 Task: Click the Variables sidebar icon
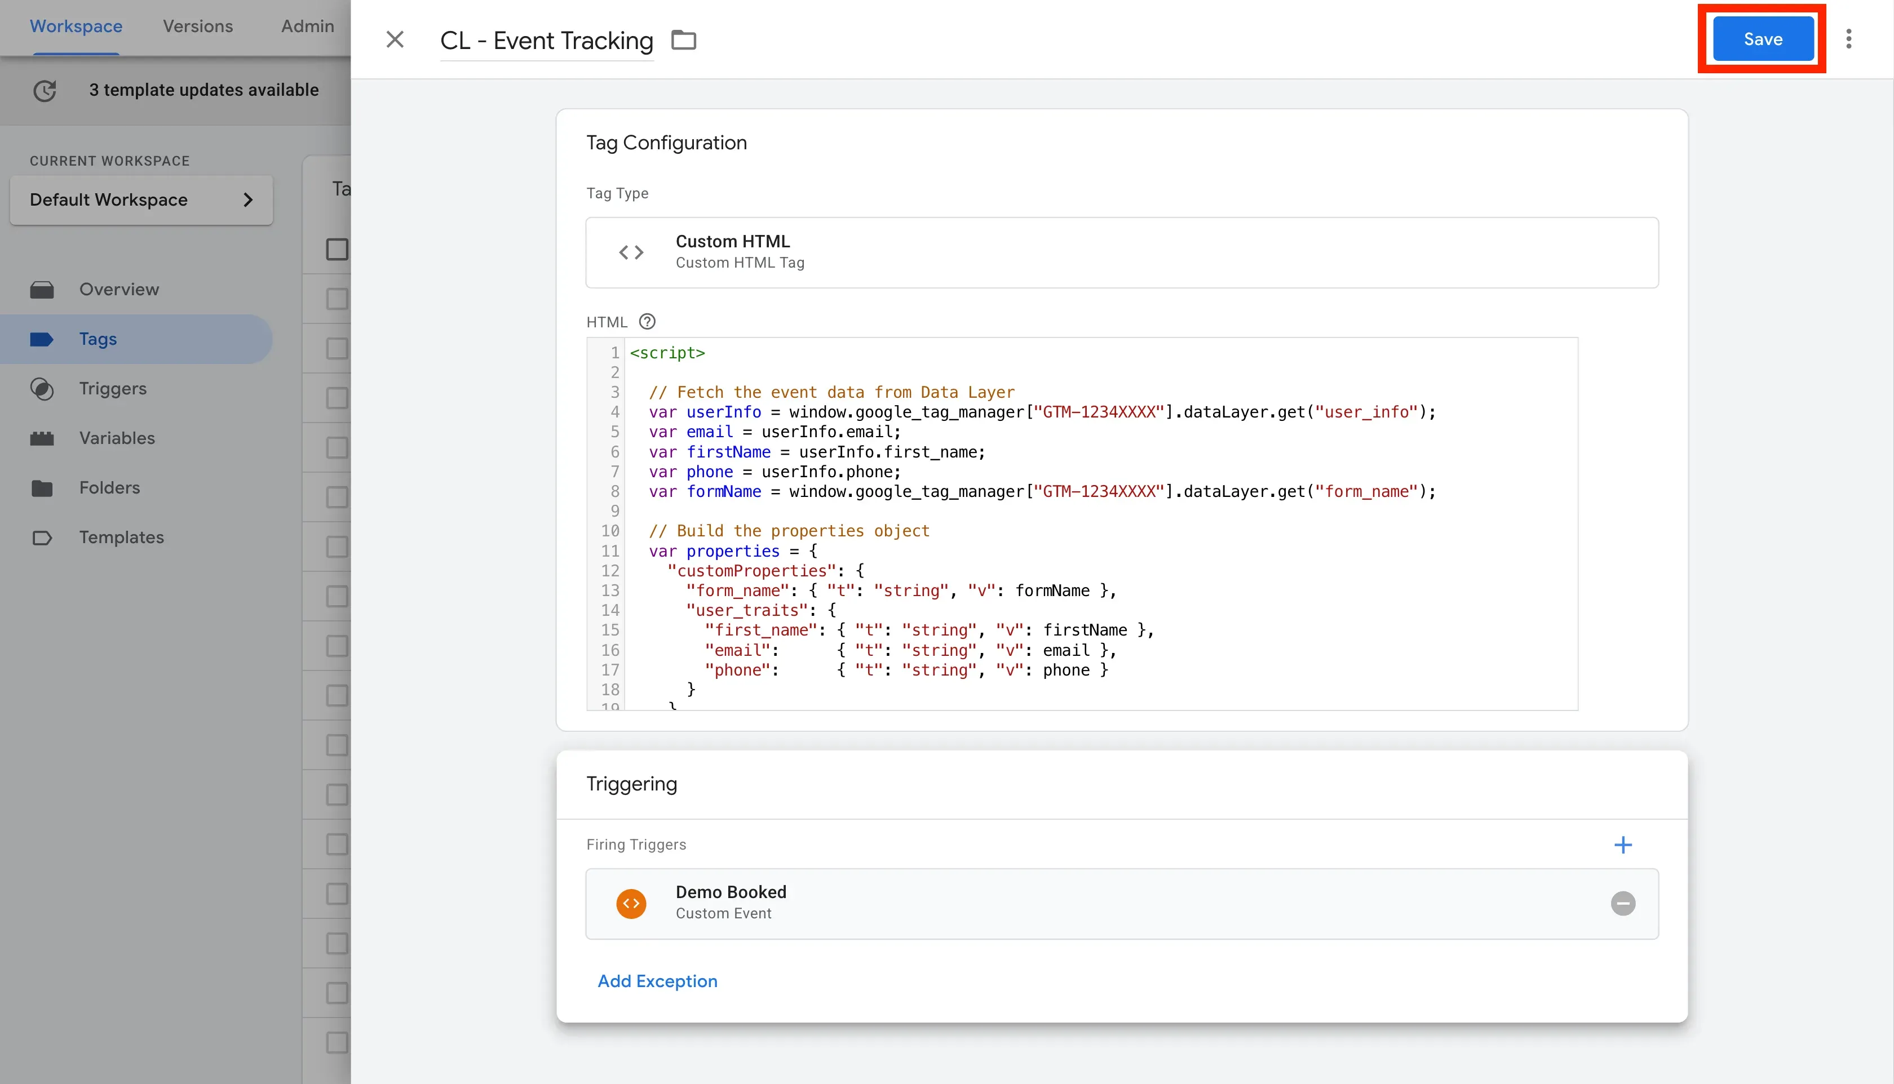tap(42, 438)
